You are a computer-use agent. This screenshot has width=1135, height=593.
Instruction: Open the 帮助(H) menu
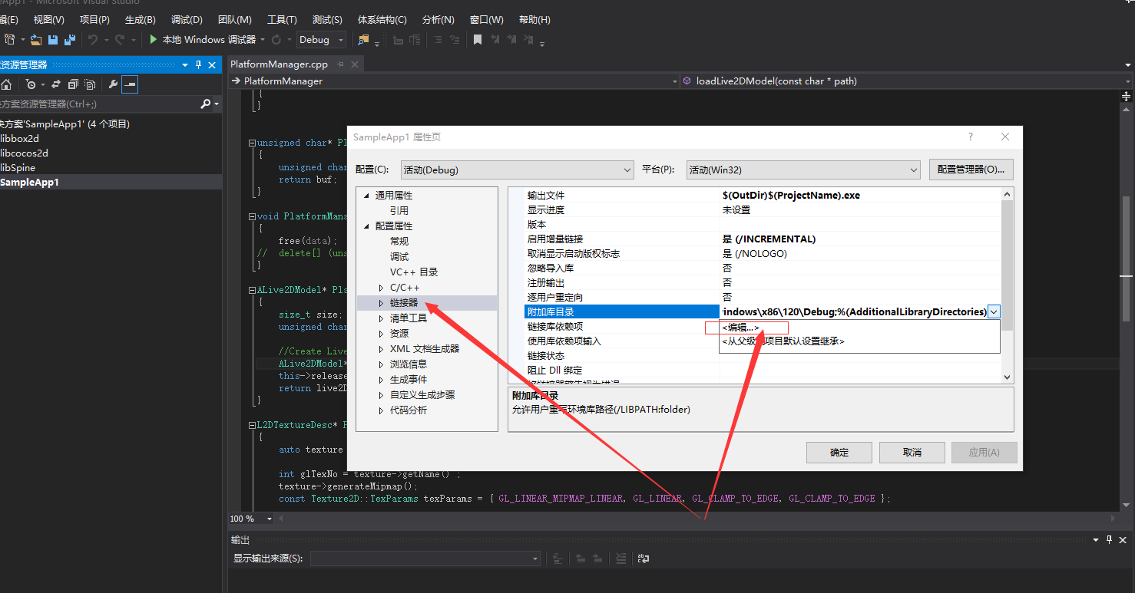534,19
